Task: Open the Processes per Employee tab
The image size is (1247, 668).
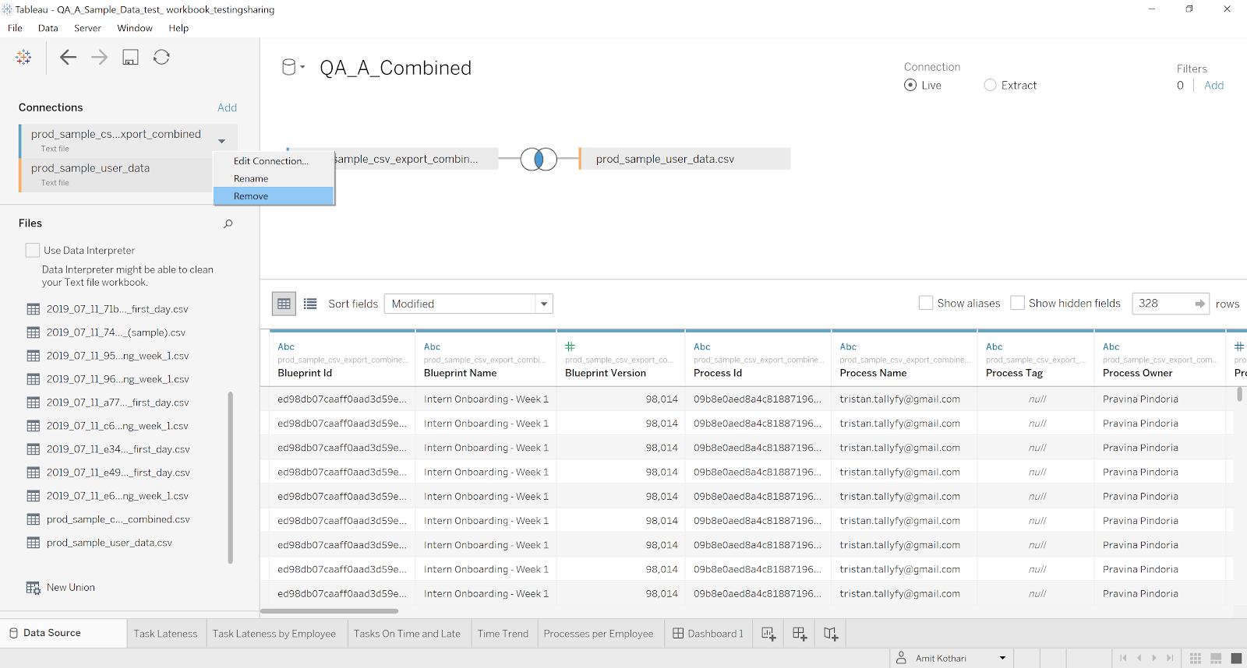Action: (x=599, y=634)
